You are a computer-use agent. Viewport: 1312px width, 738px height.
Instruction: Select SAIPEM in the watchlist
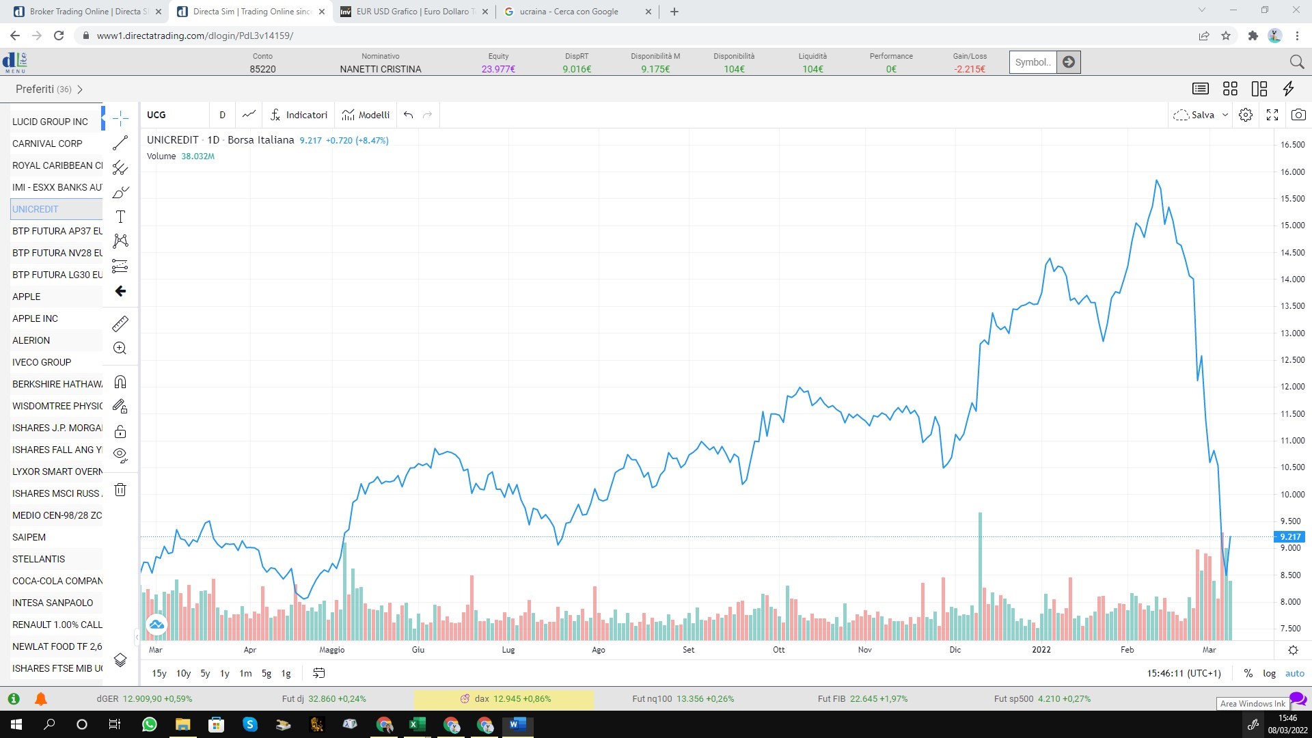[x=56, y=537]
